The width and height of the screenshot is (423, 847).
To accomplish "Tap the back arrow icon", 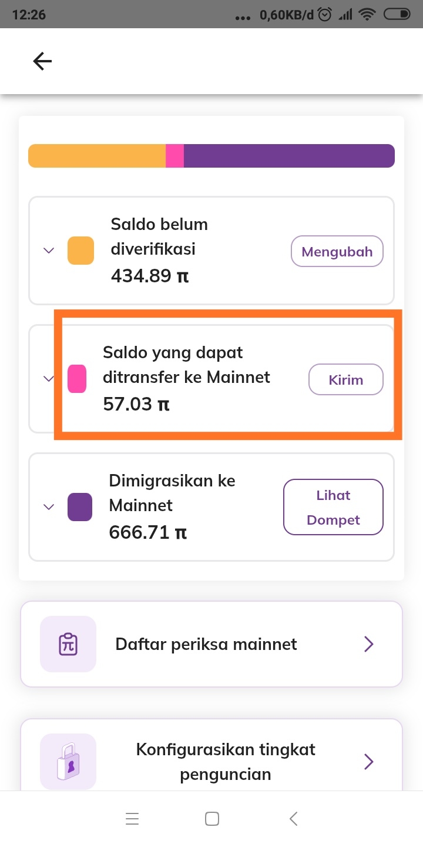I will pos(42,61).
